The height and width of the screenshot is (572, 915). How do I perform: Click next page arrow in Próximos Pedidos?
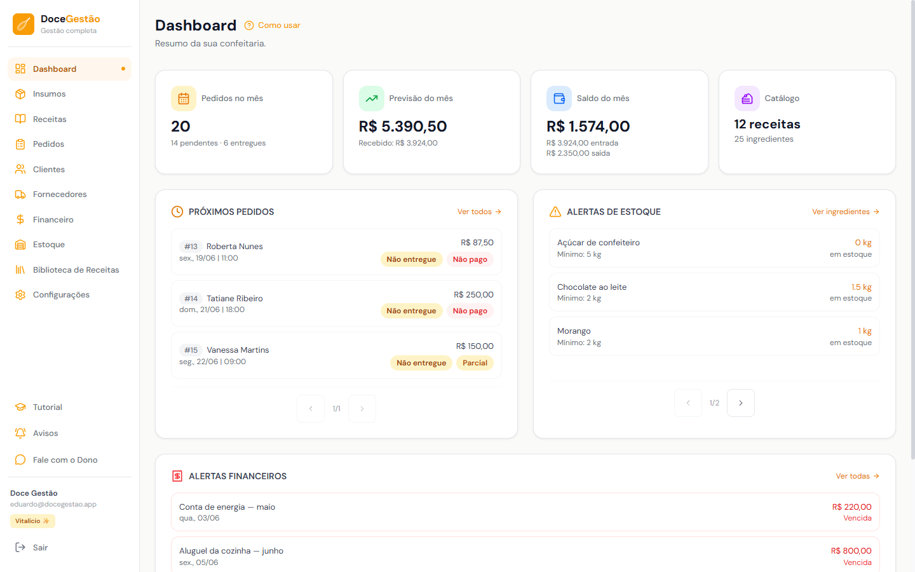pyautogui.click(x=362, y=409)
